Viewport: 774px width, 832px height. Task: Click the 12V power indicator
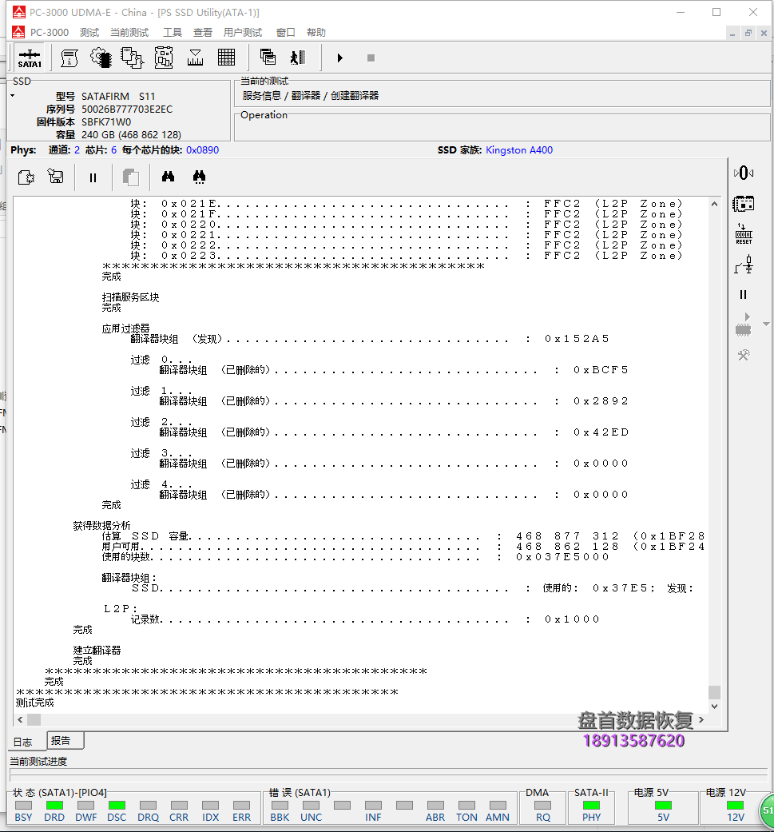click(736, 806)
